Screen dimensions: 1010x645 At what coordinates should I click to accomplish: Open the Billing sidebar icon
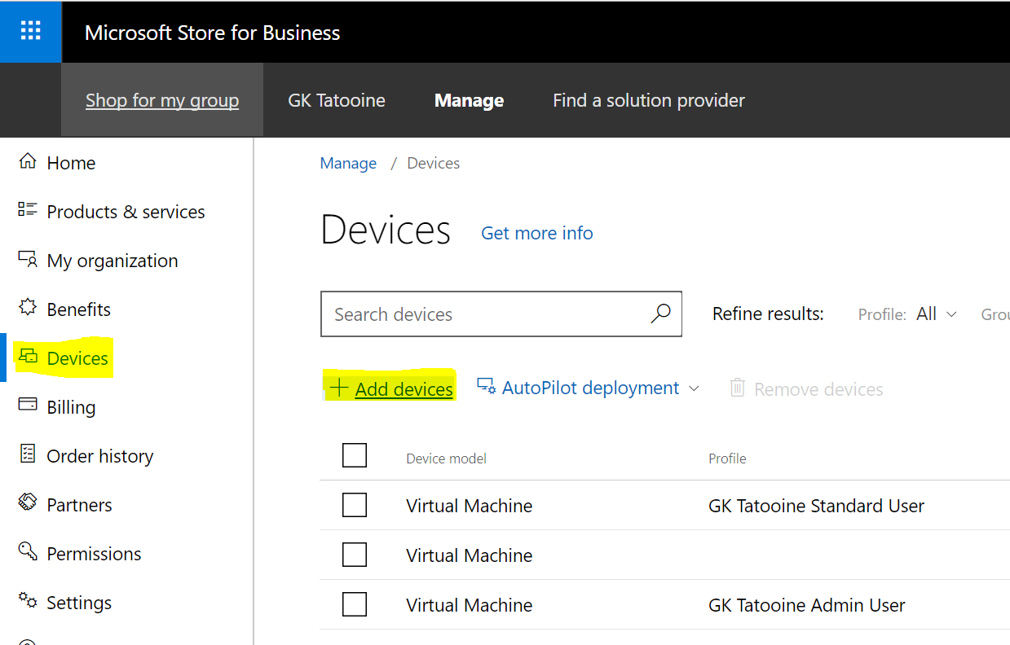click(x=26, y=406)
